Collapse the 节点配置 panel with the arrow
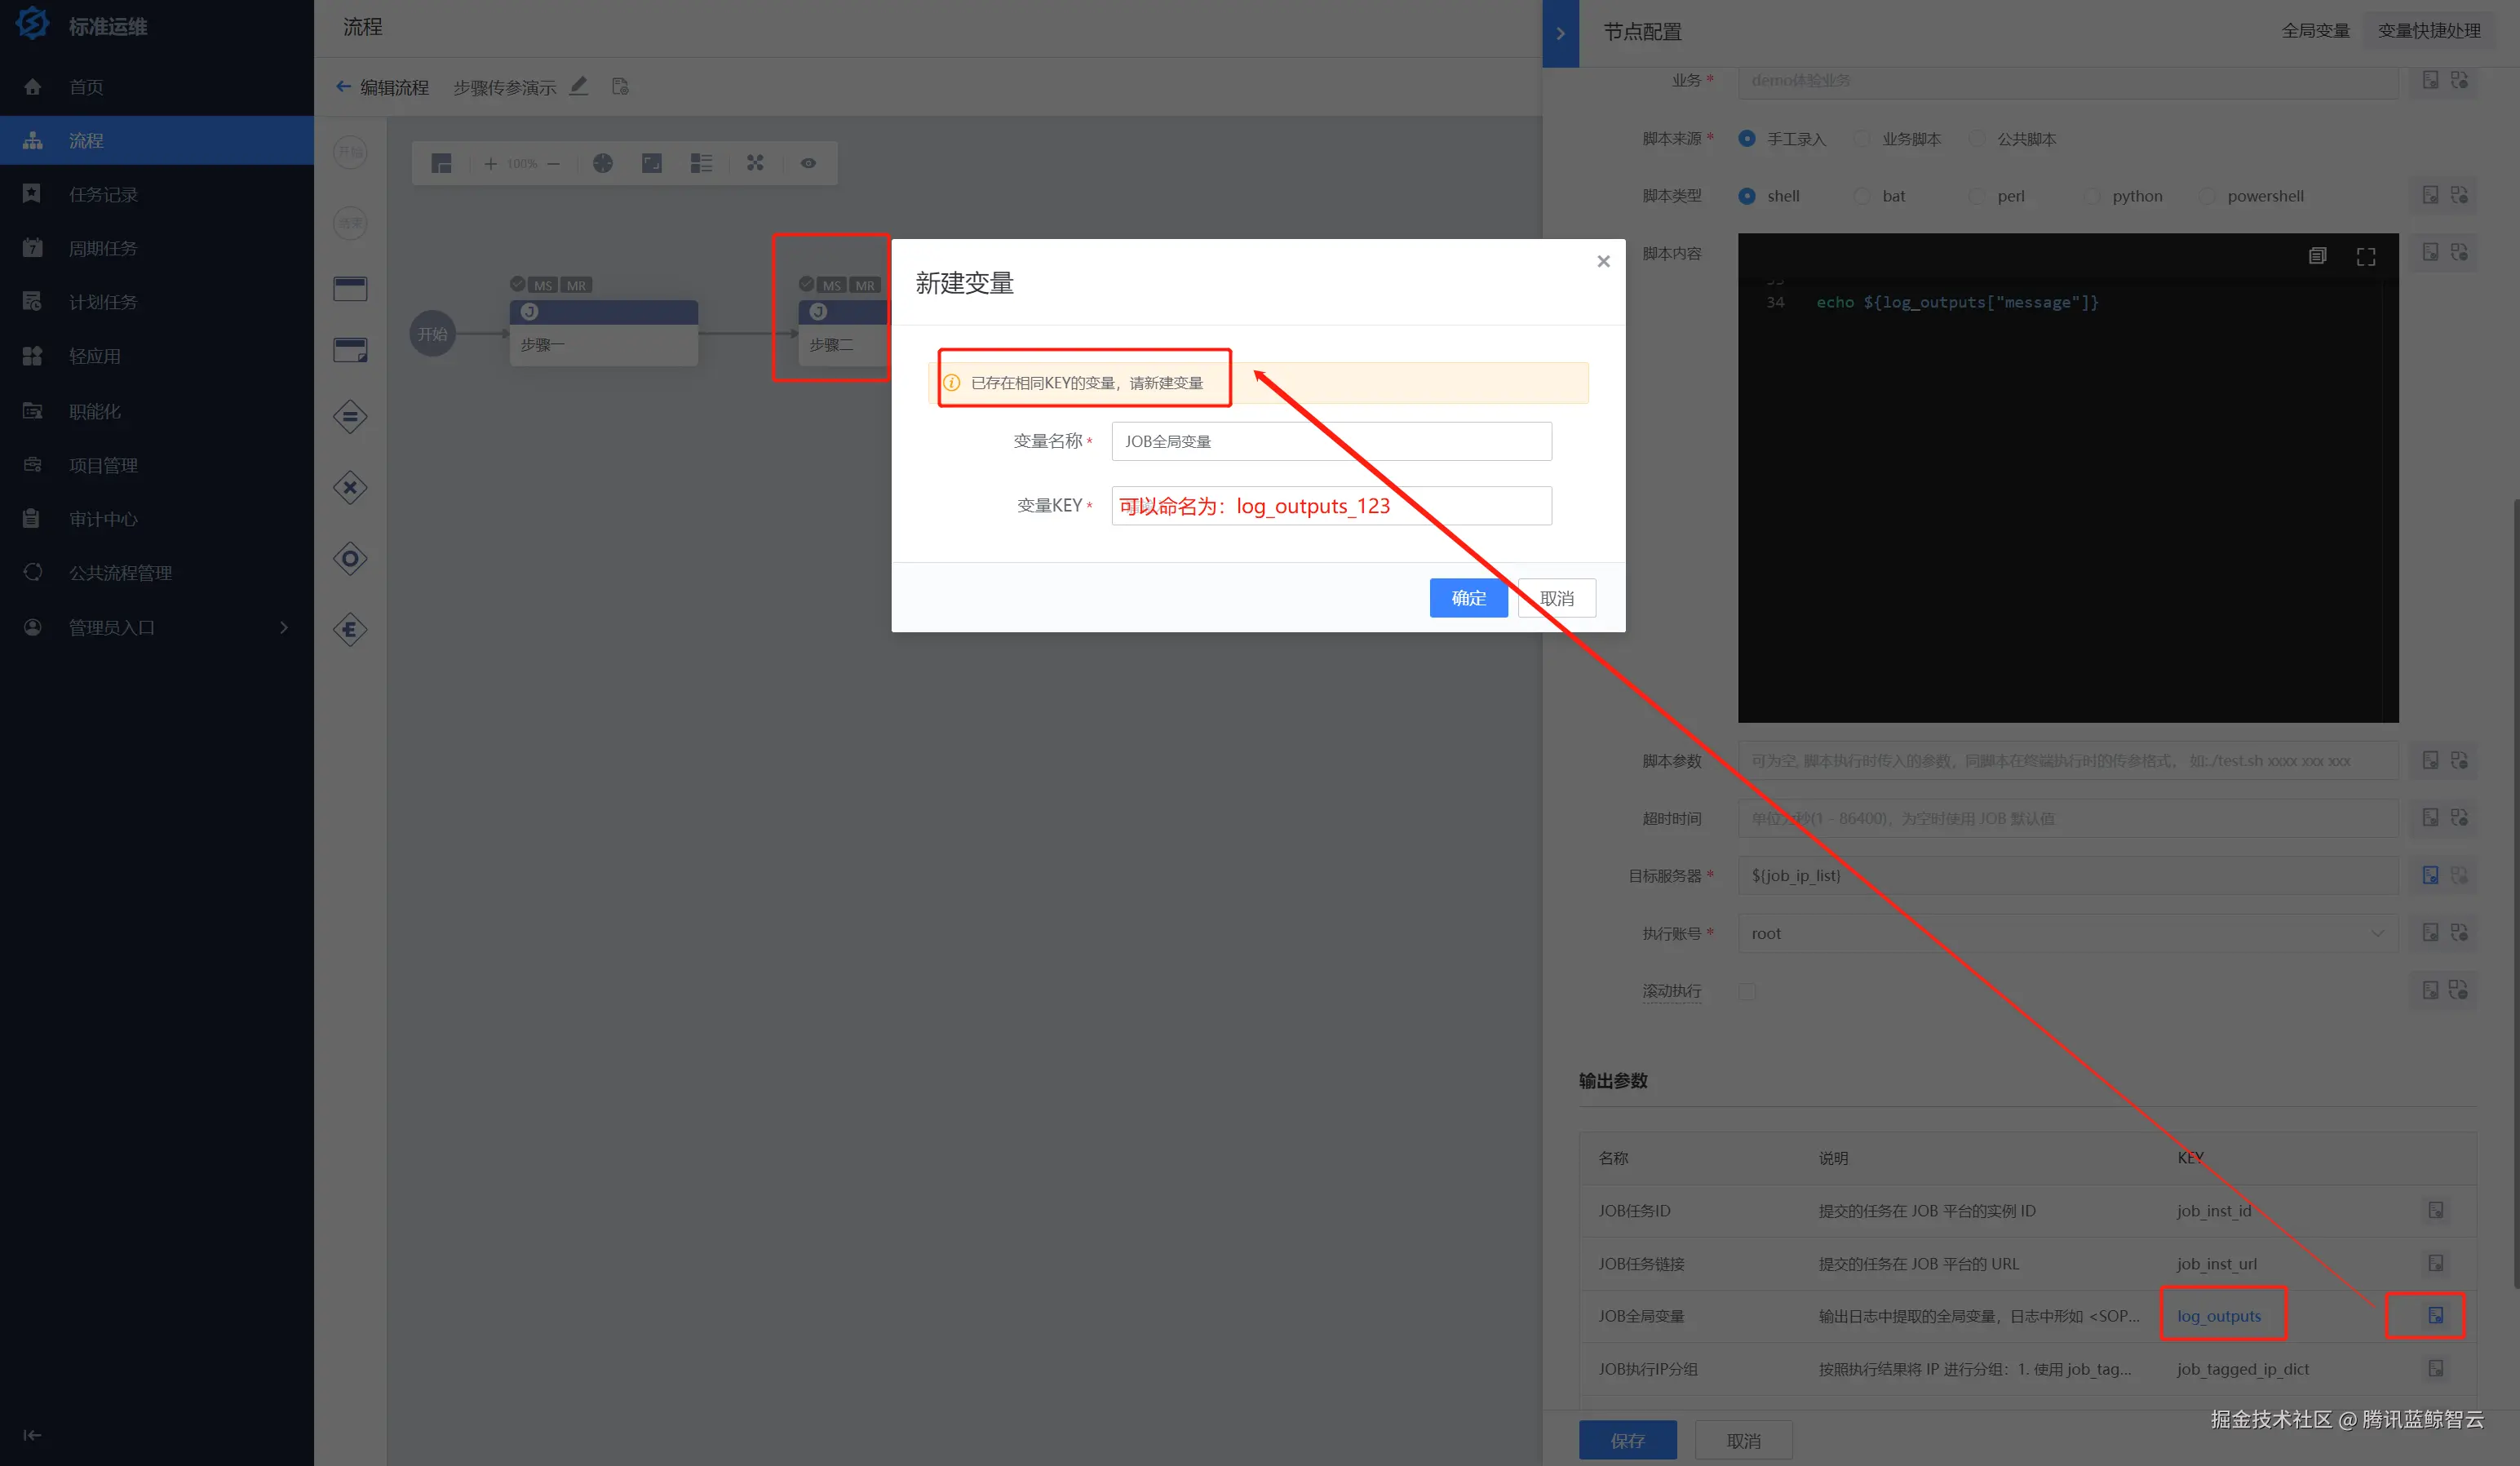The width and height of the screenshot is (2520, 1466). point(1560,33)
